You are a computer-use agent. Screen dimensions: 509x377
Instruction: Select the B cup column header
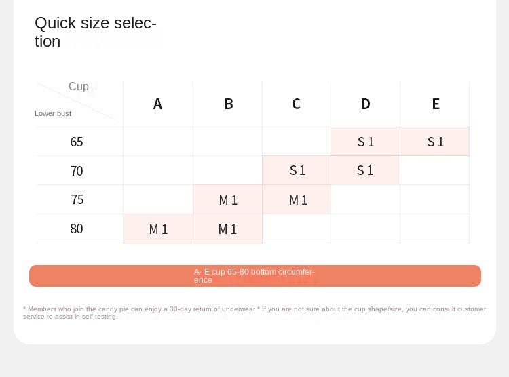click(229, 104)
